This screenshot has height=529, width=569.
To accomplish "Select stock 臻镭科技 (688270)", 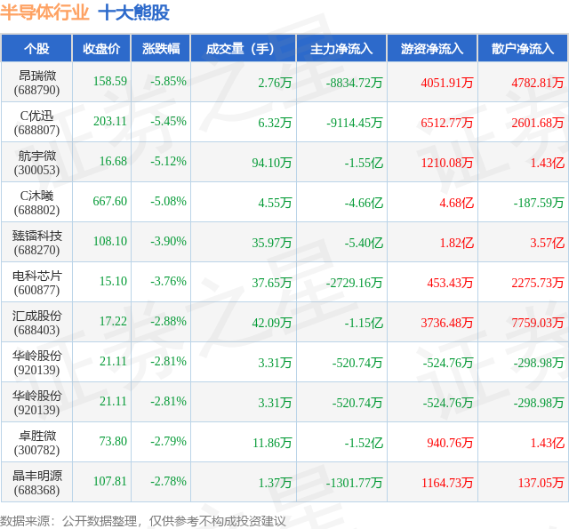I will (36, 243).
